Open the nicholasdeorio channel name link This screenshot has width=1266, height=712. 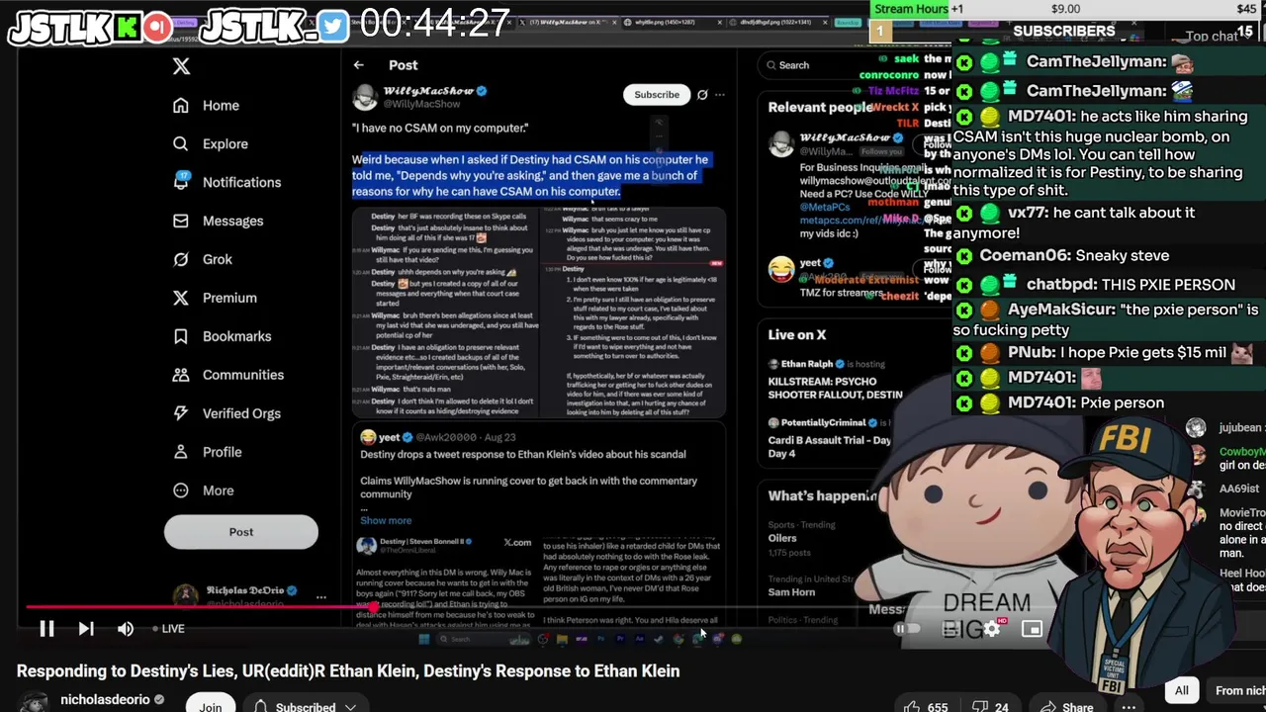pyautogui.click(x=105, y=700)
